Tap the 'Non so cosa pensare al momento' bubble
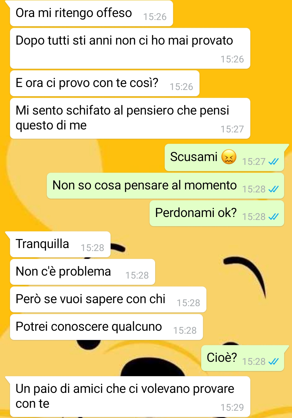The image size is (292, 418). click(x=165, y=186)
